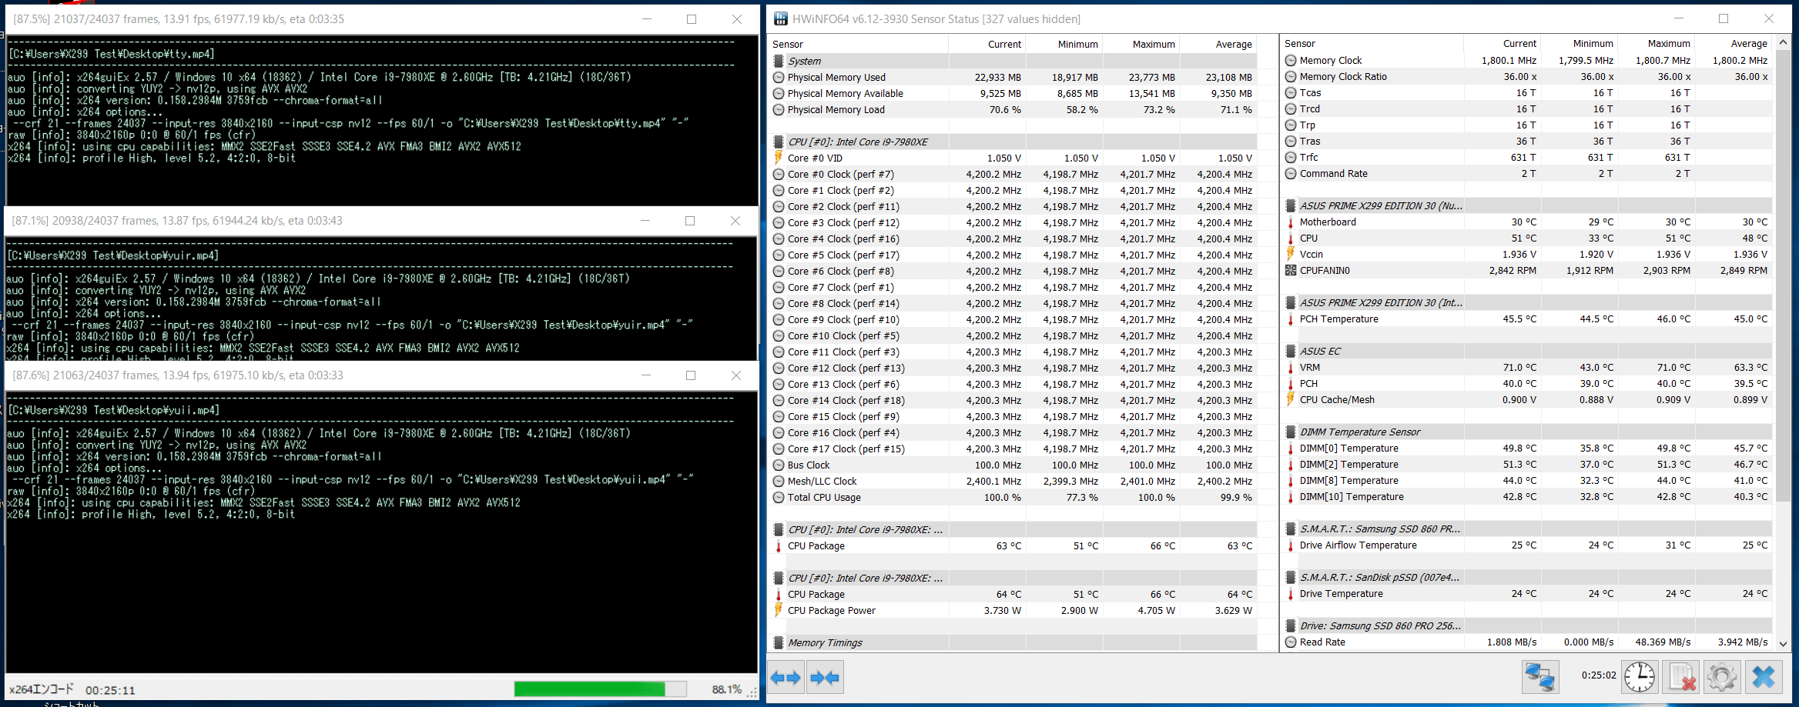Click the Maximum column header in left sensor pane
The height and width of the screenshot is (707, 1799).
pyautogui.click(x=1141, y=44)
